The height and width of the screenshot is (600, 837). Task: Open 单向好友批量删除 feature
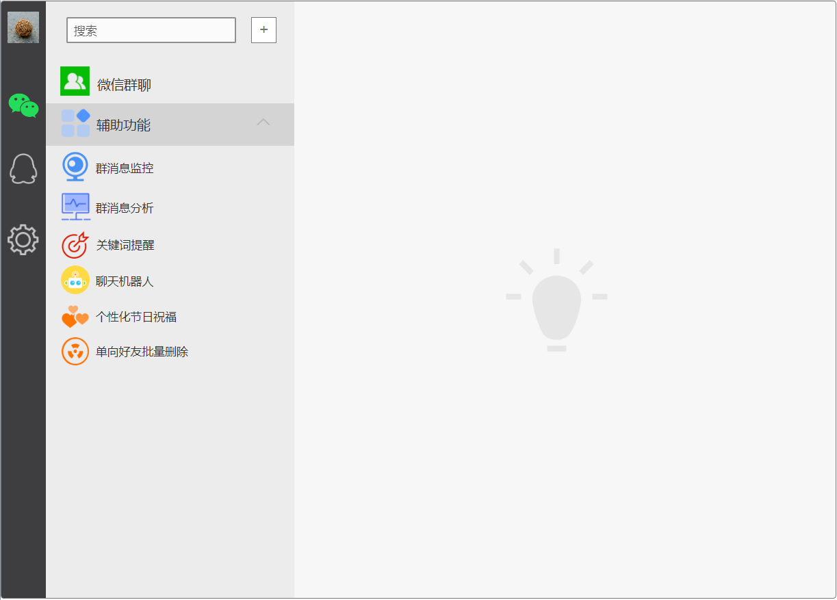coord(142,352)
